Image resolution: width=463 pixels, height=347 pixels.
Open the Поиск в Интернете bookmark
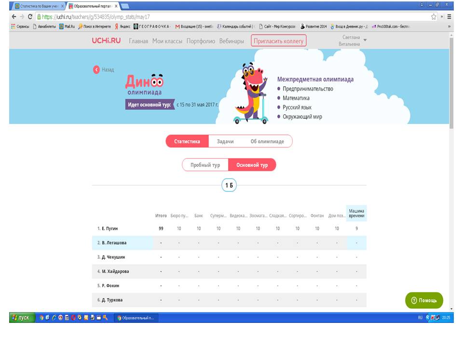[x=95, y=26]
